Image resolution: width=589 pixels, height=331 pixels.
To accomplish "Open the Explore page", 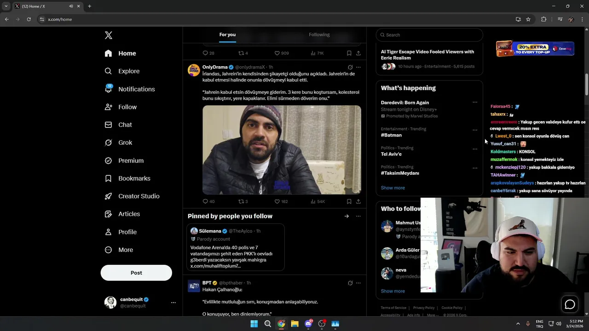I will (x=122, y=71).
